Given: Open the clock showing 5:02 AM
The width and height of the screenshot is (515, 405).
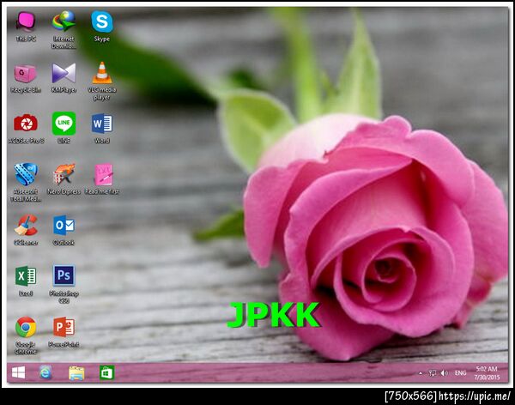Looking at the screenshot, I should 487,373.
